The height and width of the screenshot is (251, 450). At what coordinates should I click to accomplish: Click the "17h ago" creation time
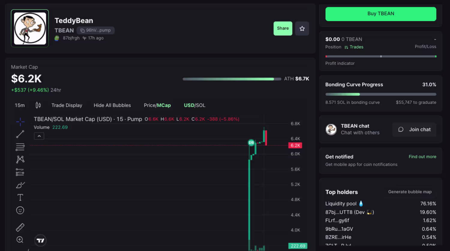pos(96,38)
